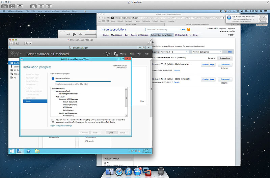Open the Windows Start button
This screenshot has height=178, width=270.
coord(12,151)
